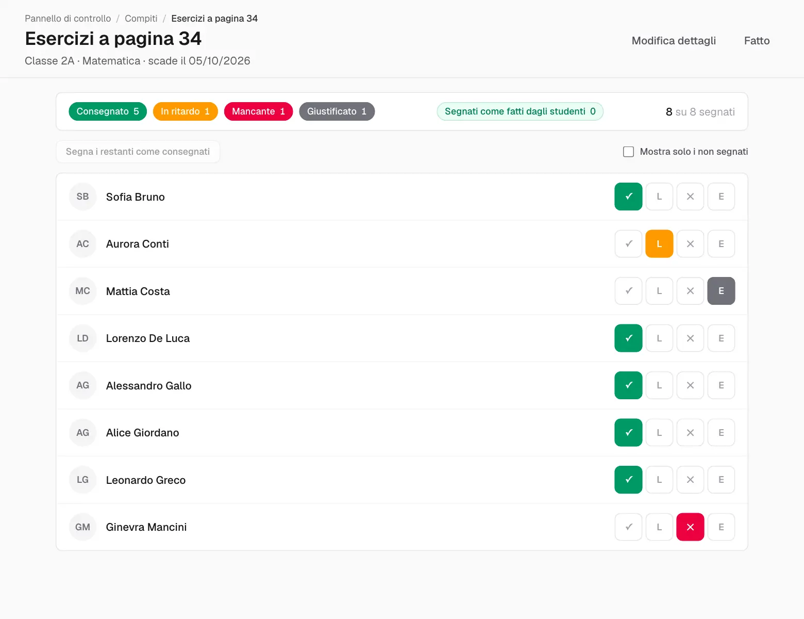Mark Sofia Bruno as submitted with checkmark
Image resolution: width=804 pixels, height=619 pixels.
point(628,197)
